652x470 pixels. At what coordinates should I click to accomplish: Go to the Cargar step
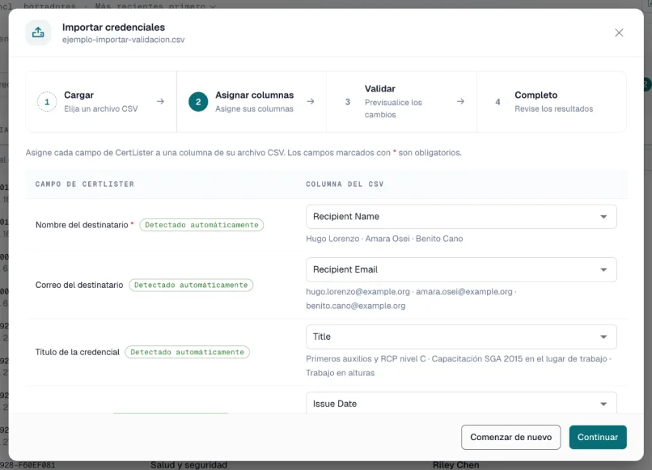pyautogui.click(x=101, y=102)
